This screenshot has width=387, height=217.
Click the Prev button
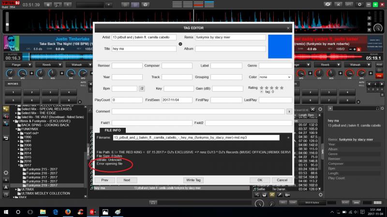click(x=105, y=180)
